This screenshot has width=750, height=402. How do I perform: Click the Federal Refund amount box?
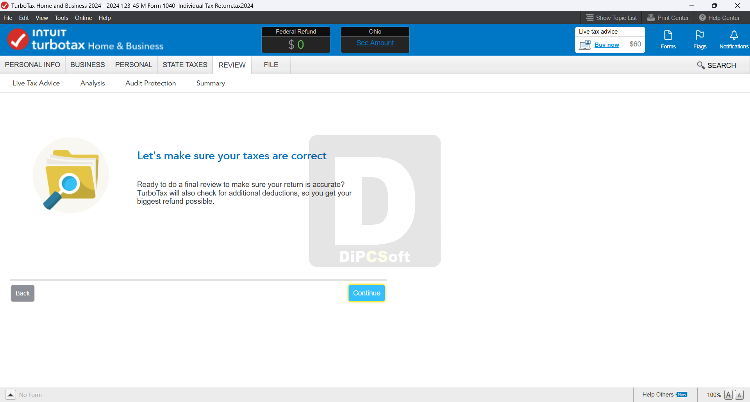click(296, 44)
